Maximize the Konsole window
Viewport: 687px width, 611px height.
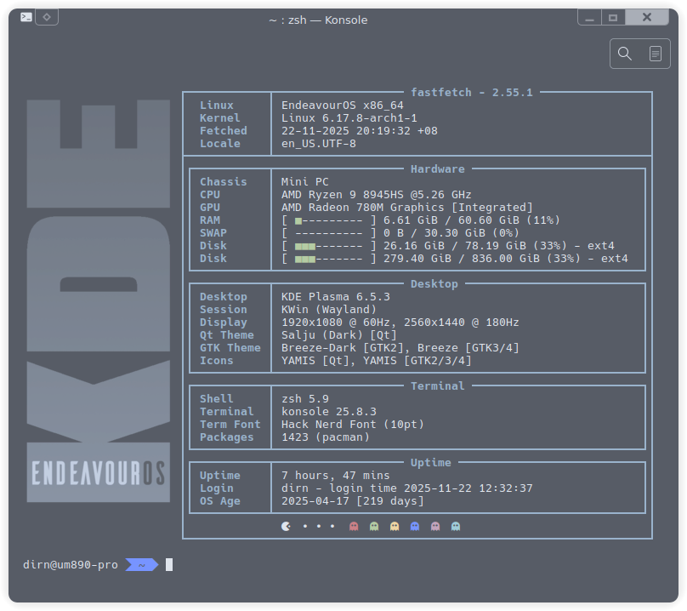[613, 17]
